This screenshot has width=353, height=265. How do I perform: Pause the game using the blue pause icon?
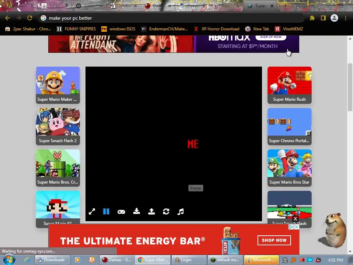(x=106, y=212)
